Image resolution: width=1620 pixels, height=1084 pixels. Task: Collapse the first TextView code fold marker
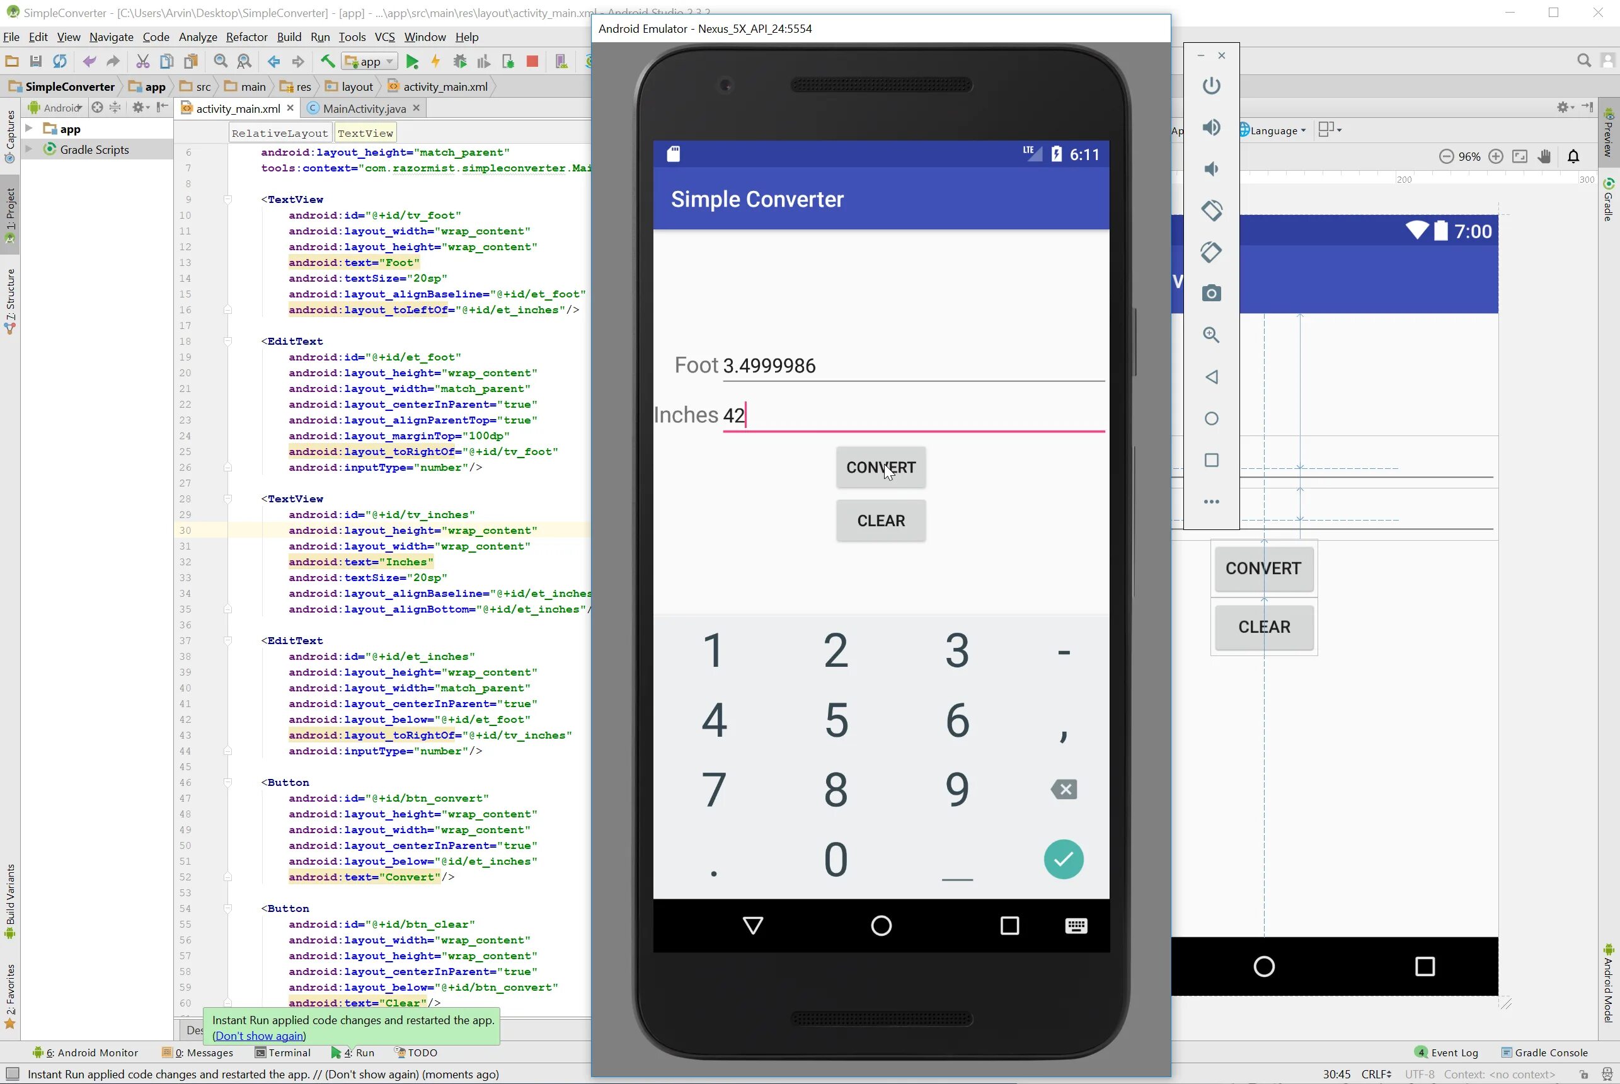227,200
